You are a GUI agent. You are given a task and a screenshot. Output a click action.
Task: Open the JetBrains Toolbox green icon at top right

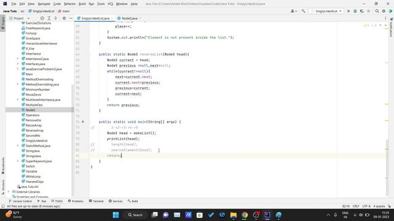[390, 11]
